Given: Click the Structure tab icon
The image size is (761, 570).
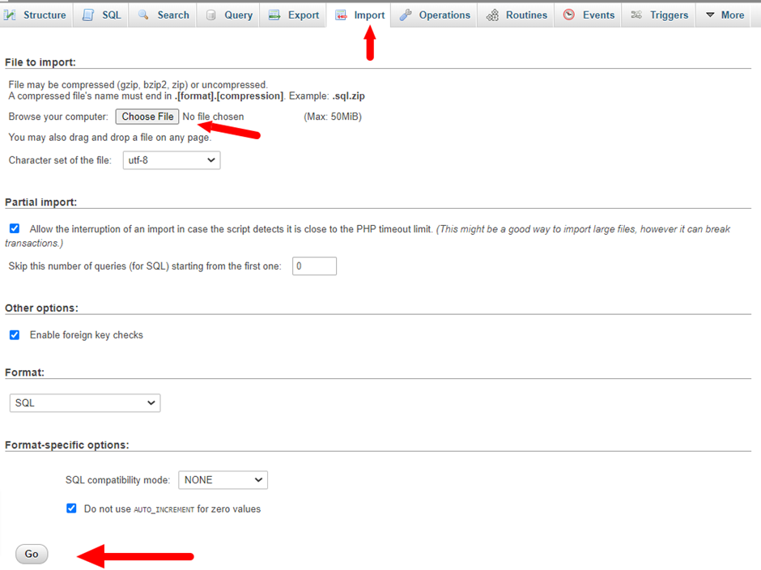Looking at the screenshot, I should (x=11, y=15).
